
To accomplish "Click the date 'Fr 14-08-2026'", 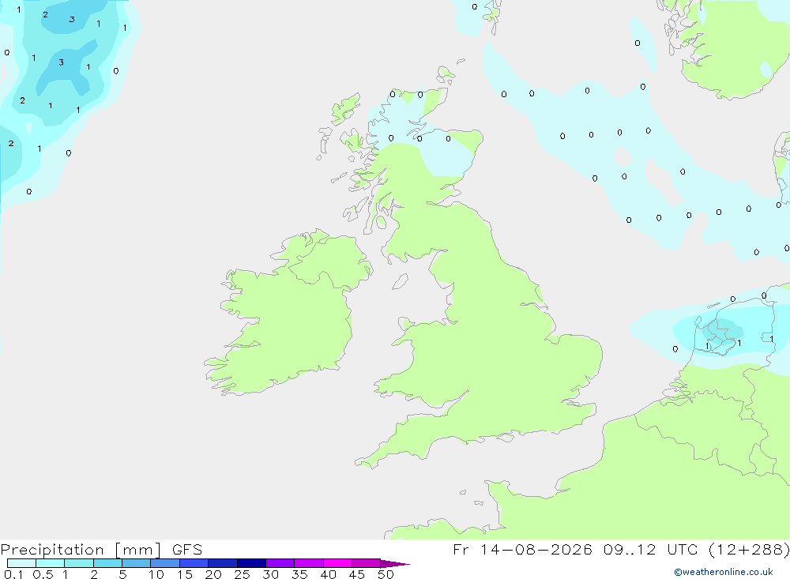I will (522, 550).
